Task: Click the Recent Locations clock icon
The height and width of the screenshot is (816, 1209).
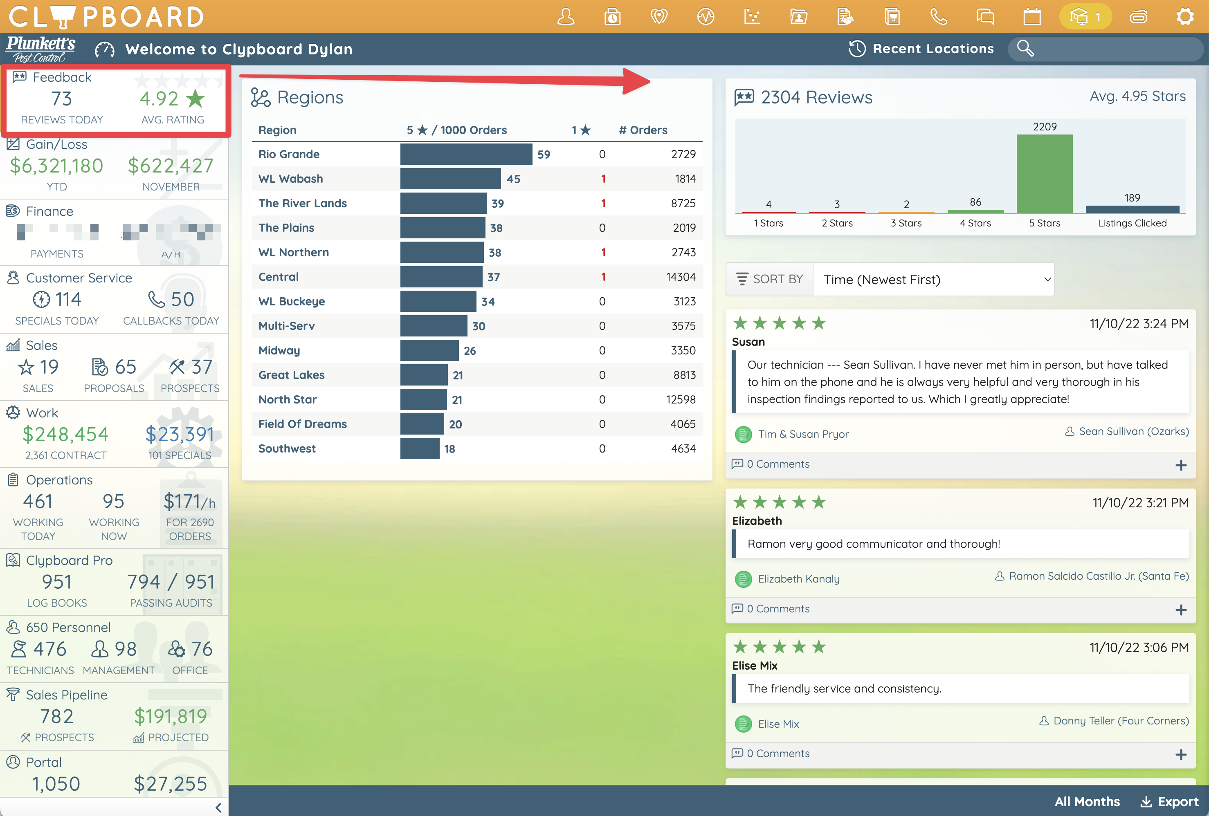Action: point(857,49)
